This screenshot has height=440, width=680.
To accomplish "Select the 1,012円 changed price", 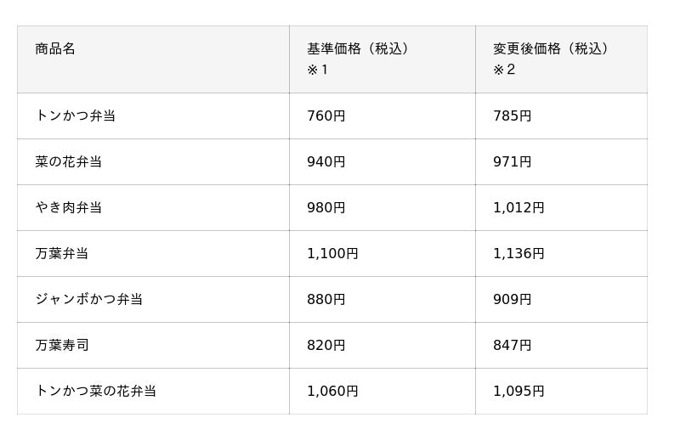I will coord(518,207).
